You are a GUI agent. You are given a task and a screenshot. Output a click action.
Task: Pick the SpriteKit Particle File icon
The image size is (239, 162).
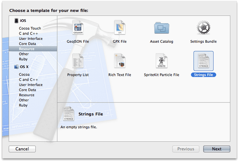162,61
